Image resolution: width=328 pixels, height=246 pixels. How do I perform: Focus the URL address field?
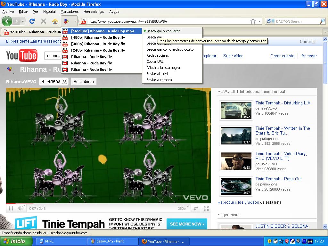click(167, 21)
